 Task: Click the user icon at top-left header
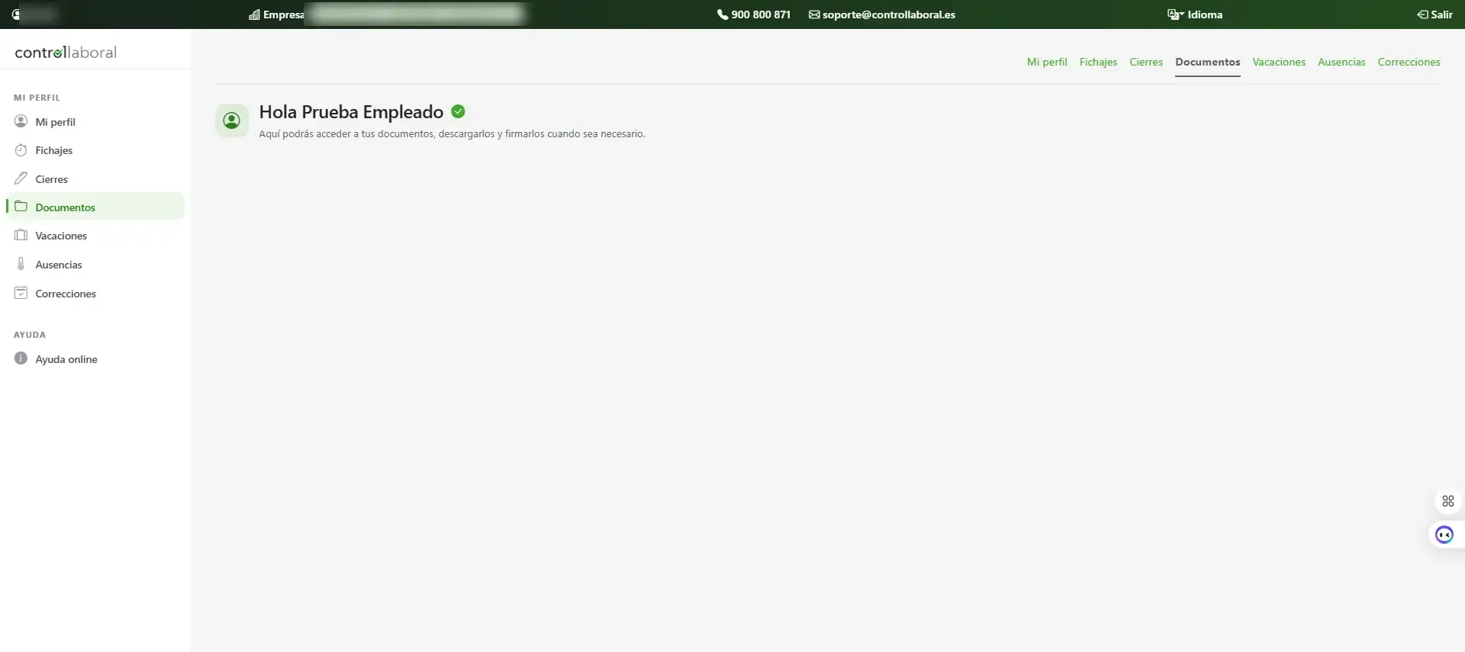pyautogui.click(x=15, y=14)
